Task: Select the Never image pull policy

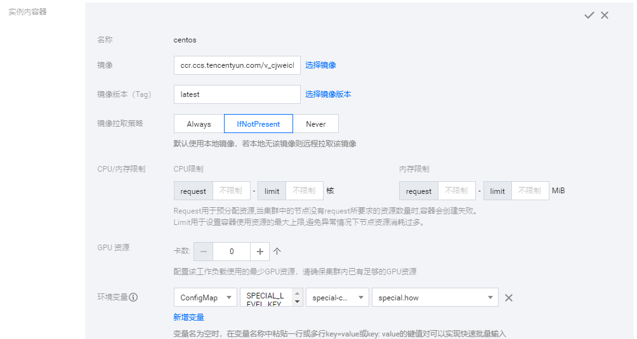Action: (x=315, y=124)
